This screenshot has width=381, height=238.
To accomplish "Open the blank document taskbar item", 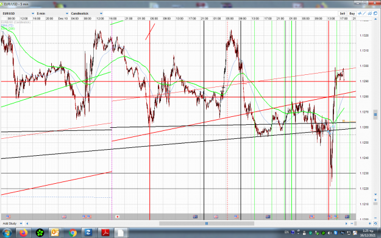I will click(x=121, y=233).
